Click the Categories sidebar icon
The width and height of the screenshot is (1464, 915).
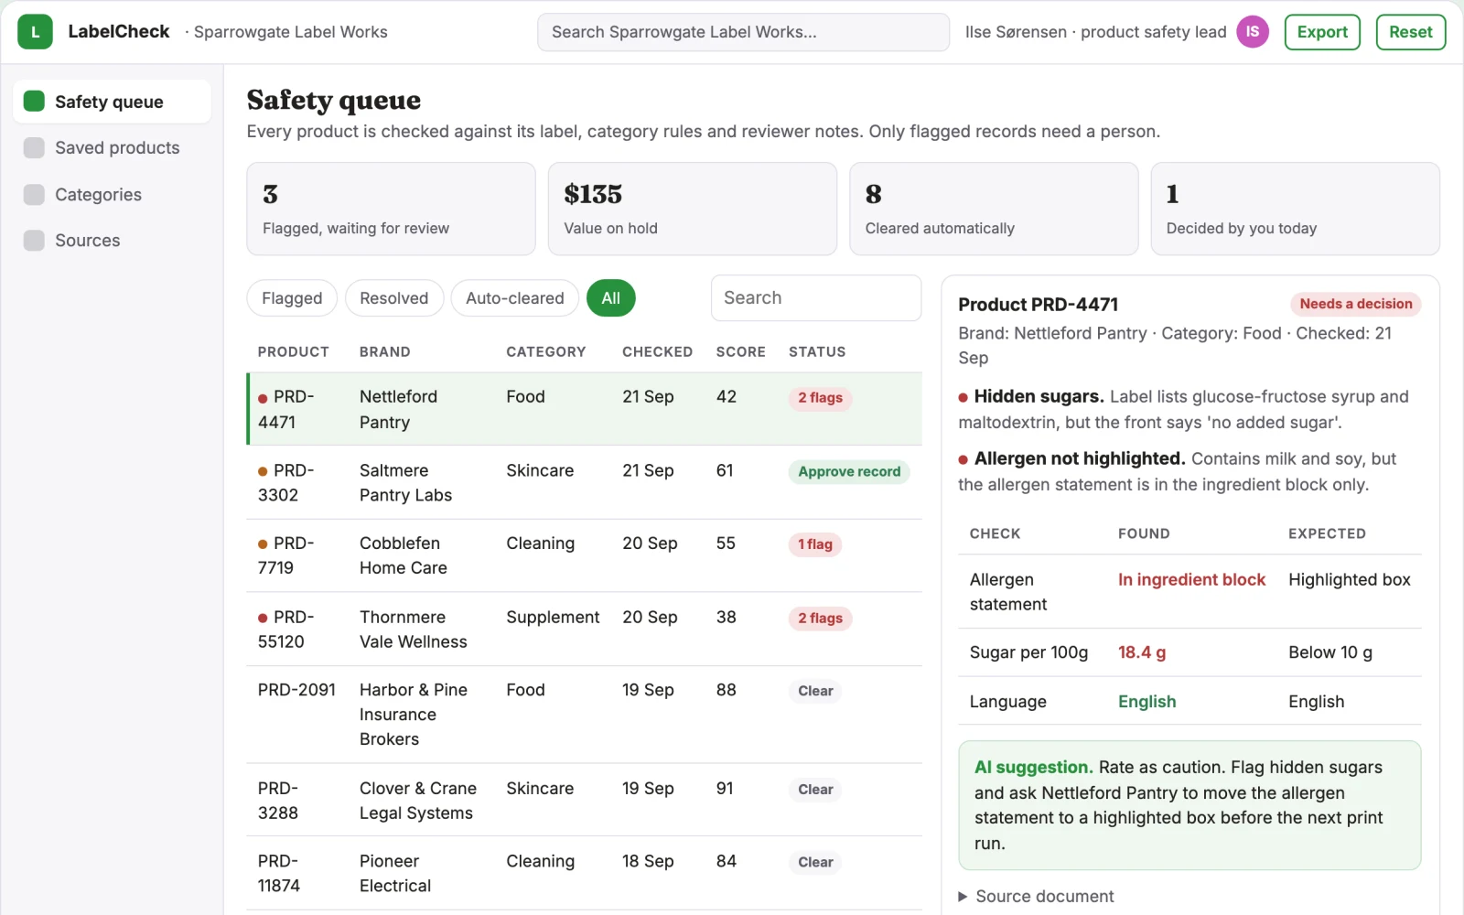pyautogui.click(x=34, y=194)
